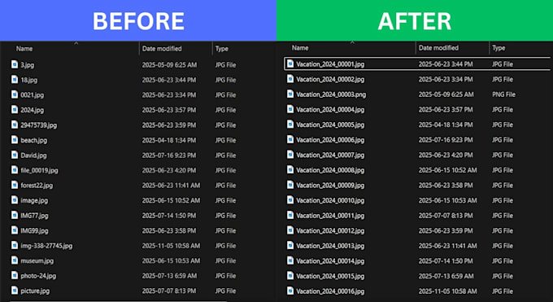Click date 2025-07-07 8:13 PM in Vacation_2024_00011.jpg row

[x=446, y=216]
